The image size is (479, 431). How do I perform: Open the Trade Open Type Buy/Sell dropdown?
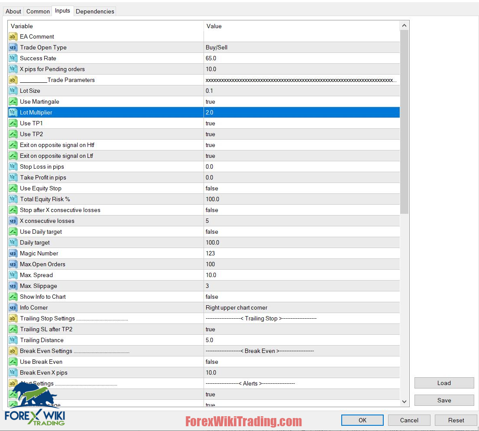click(x=301, y=47)
